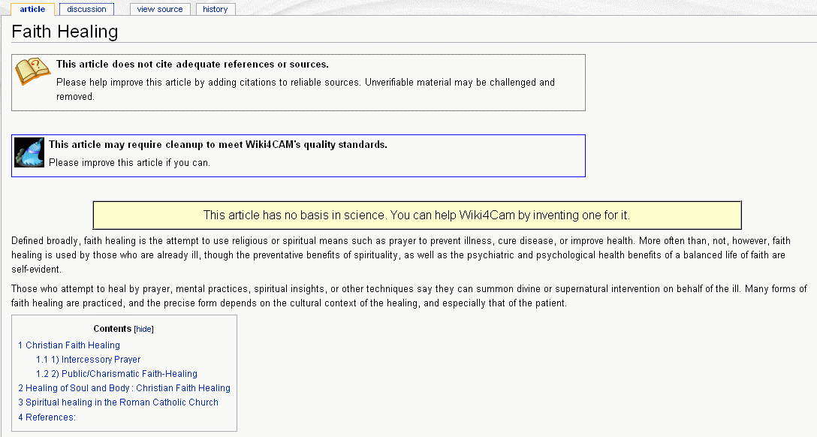This screenshot has width=817, height=437.
Task: Click the Contents box title
Action: tap(112, 329)
